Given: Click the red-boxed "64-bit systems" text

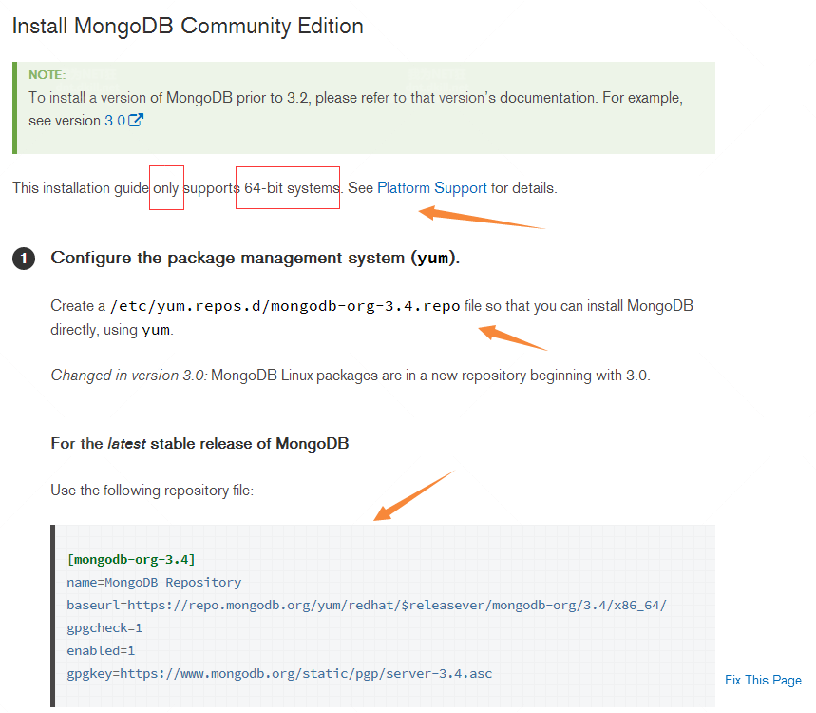Looking at the screenshot, I should pos(288,188).
